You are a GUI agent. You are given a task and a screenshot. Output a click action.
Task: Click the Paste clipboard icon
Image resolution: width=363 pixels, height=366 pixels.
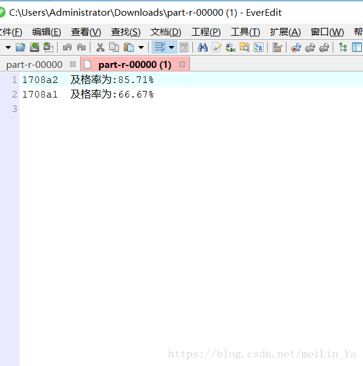click(129, 47)
